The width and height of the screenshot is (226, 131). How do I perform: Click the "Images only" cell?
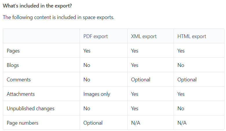pyautogui.click(x=97, y=94)
